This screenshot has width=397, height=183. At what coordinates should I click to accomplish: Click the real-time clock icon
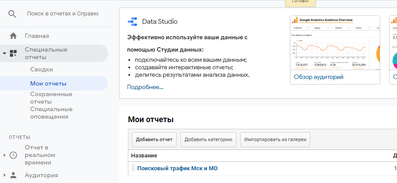coord(13,155)
